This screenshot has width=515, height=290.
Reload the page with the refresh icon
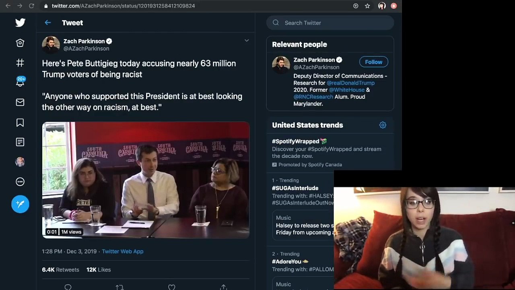(32, 6)
